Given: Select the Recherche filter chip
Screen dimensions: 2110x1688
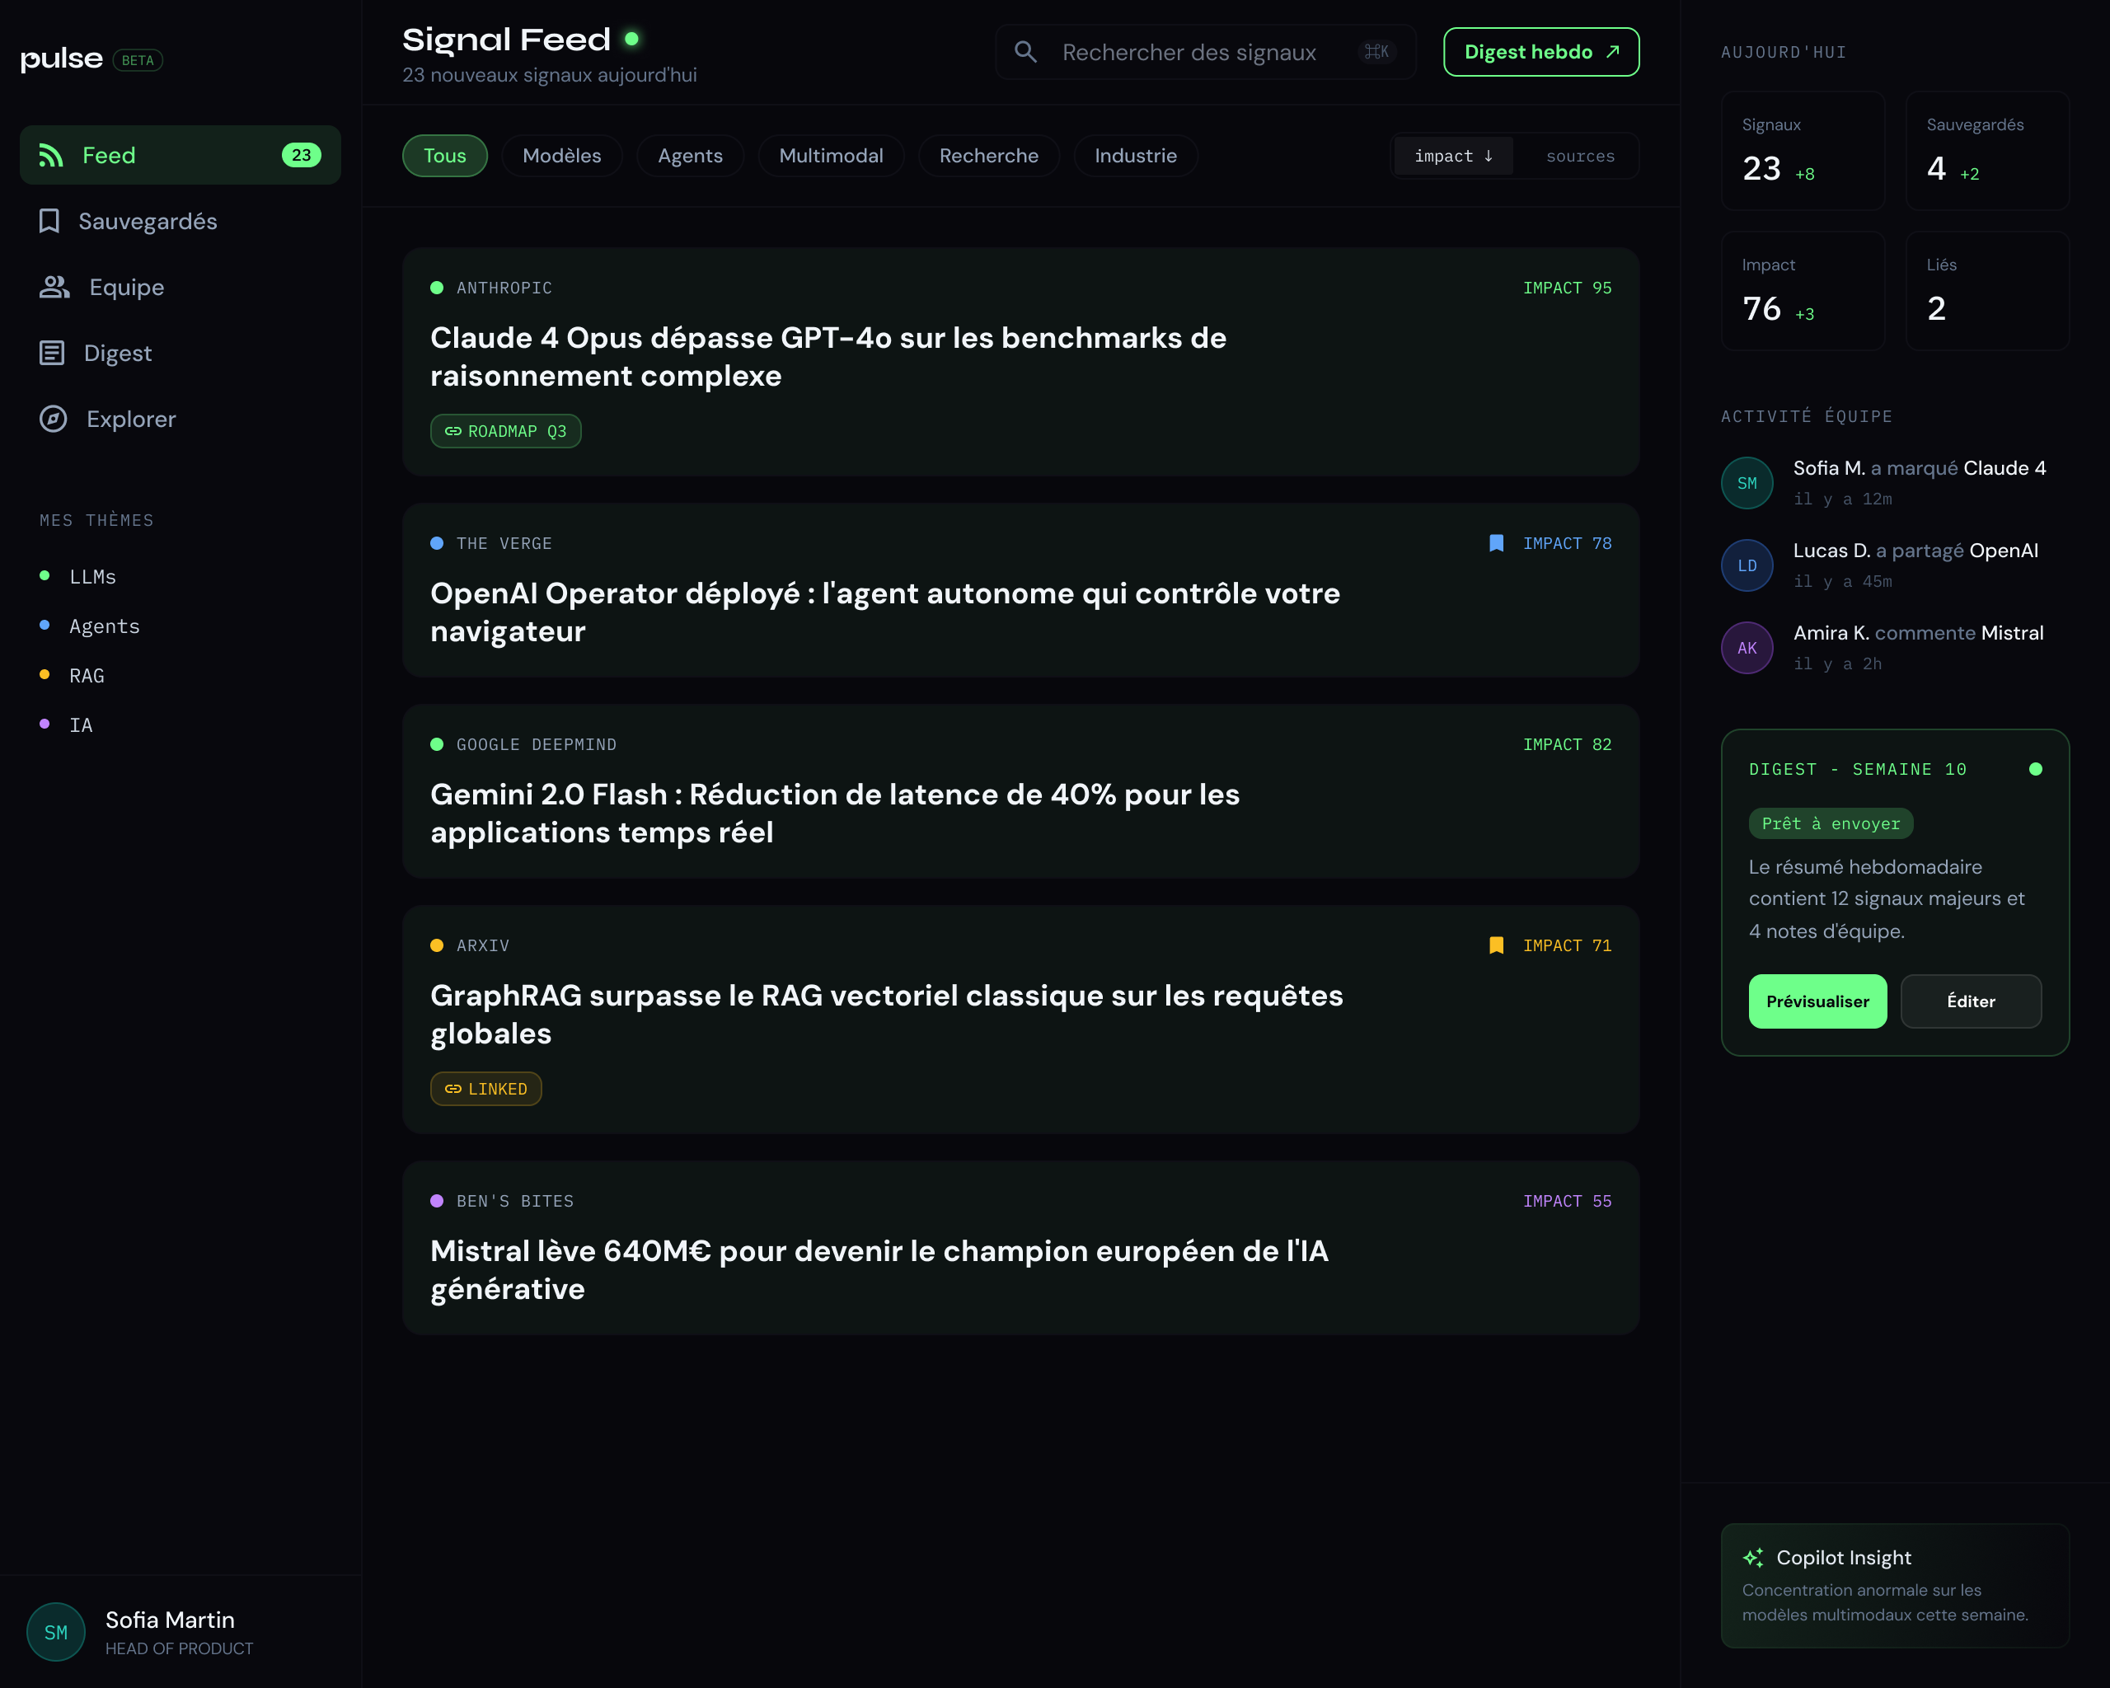Looking at the screenshot, I should pyautogui.click(x=988, y=156).
